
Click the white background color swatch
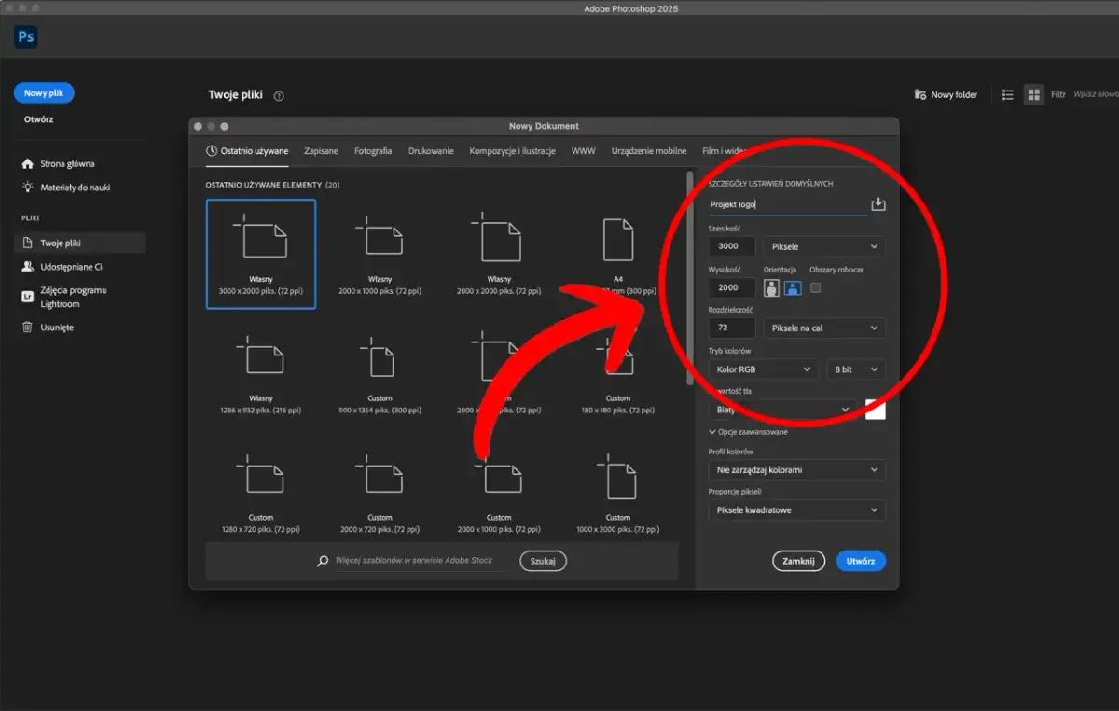tap(876, 410)
